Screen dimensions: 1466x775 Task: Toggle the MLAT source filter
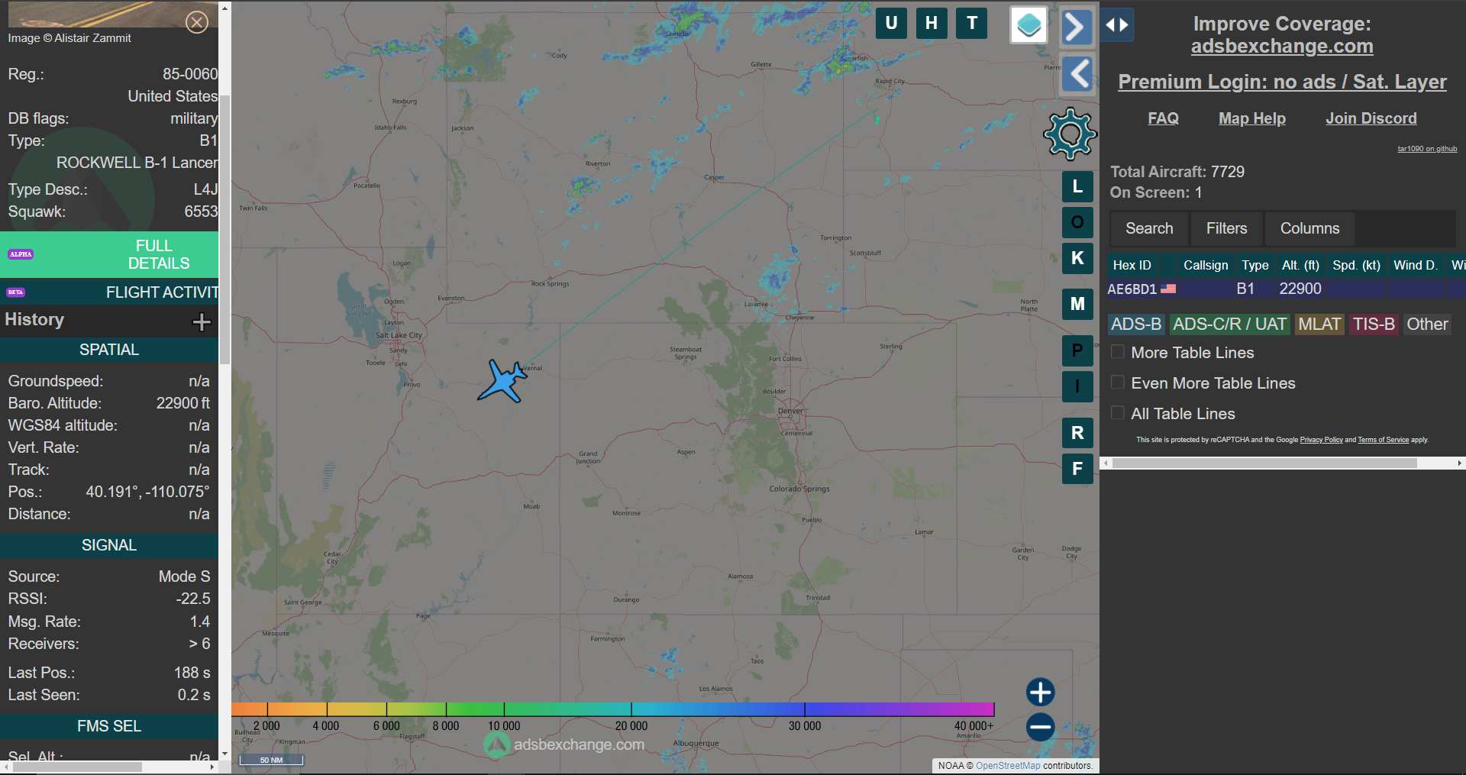pos(1319,325)
